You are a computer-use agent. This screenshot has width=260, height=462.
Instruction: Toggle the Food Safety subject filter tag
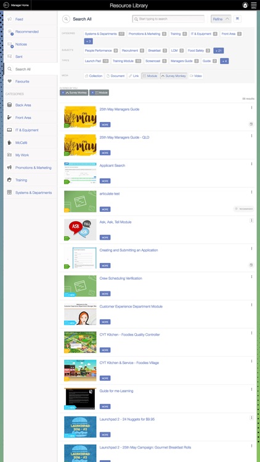tap(199, 51)
